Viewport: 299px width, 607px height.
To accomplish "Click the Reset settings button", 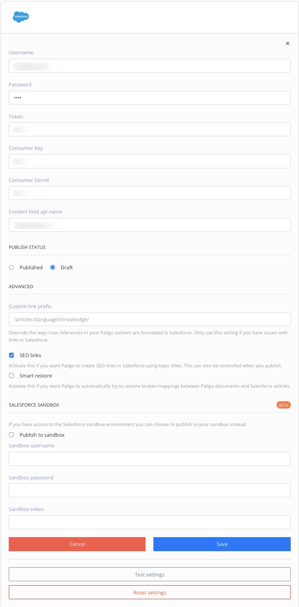I will (x=149, y=592).
